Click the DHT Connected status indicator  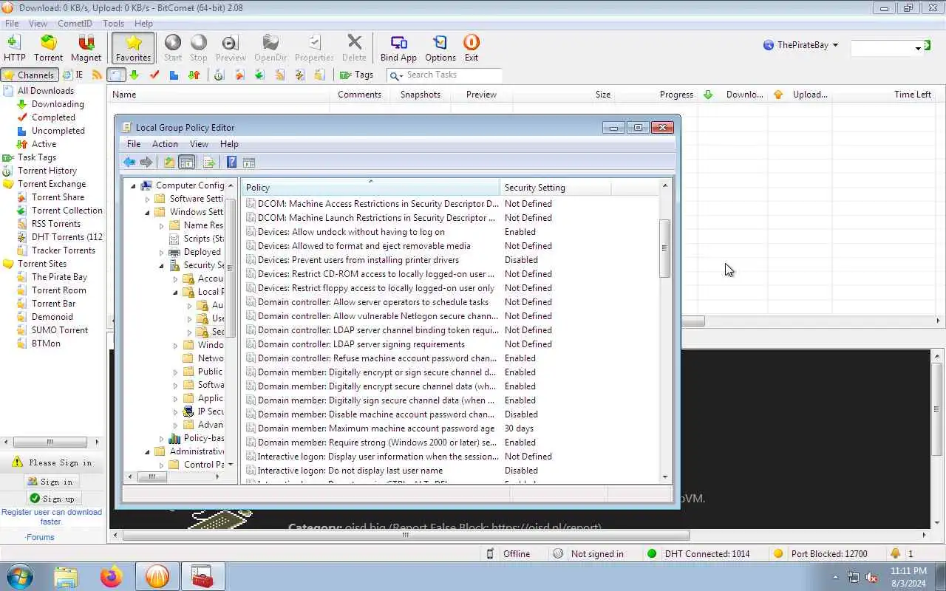pos(698,553)
